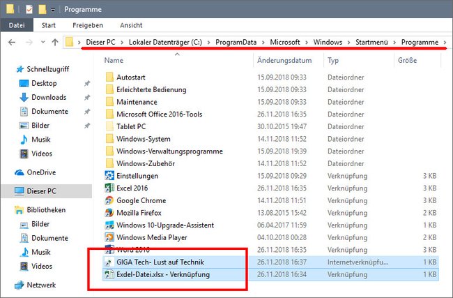Screen dimensions: 453x298
Task: Click 'Lokaler Datenträger (C:)' breadcrumb
Action: pyautogui.click(x=165, y=43)
